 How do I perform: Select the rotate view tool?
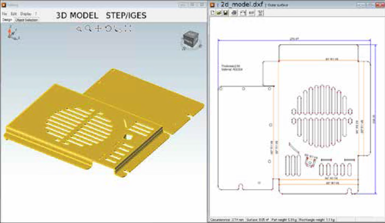[x=108, y=29]
